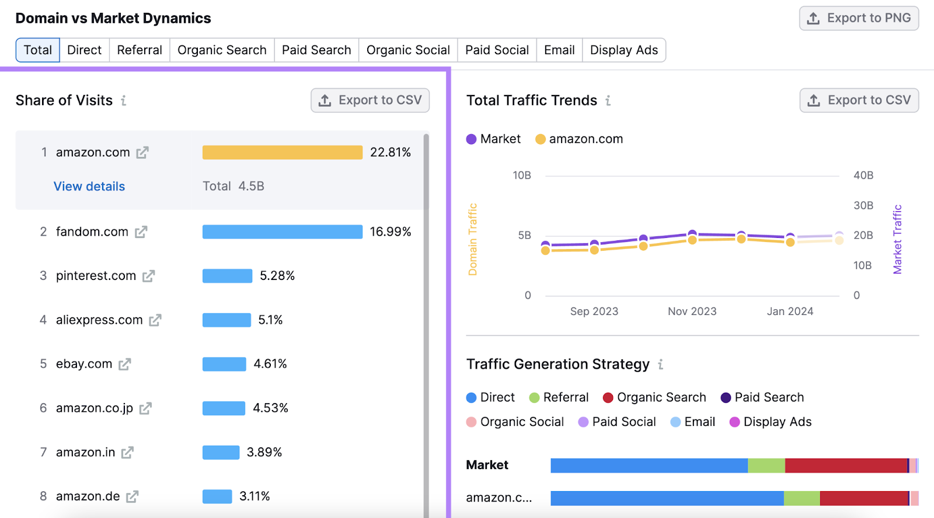The height and width of the screenshot is (518, 934).
Task: Show Traffic Generation Strategy info icon
Action: pyautogui.click(x=661, y=365)
